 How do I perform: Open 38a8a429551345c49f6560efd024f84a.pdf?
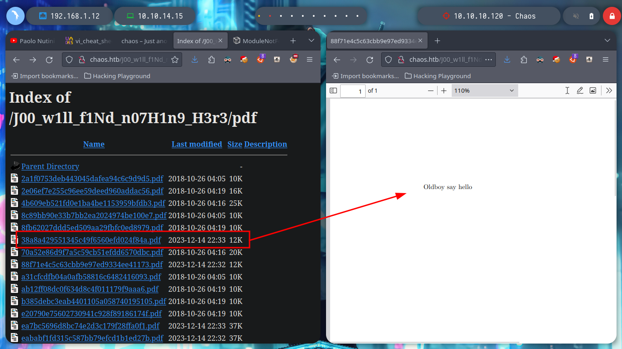pos(91,240)
